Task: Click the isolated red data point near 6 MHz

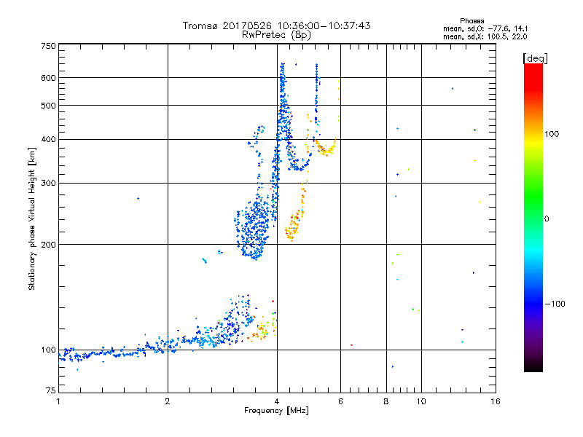Action: 352,345
